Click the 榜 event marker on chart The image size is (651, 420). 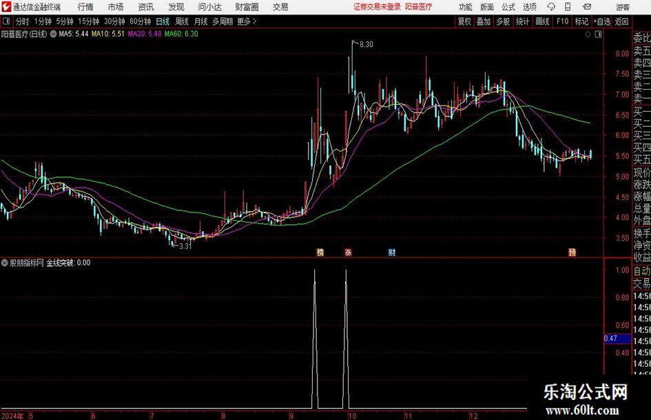320,252
